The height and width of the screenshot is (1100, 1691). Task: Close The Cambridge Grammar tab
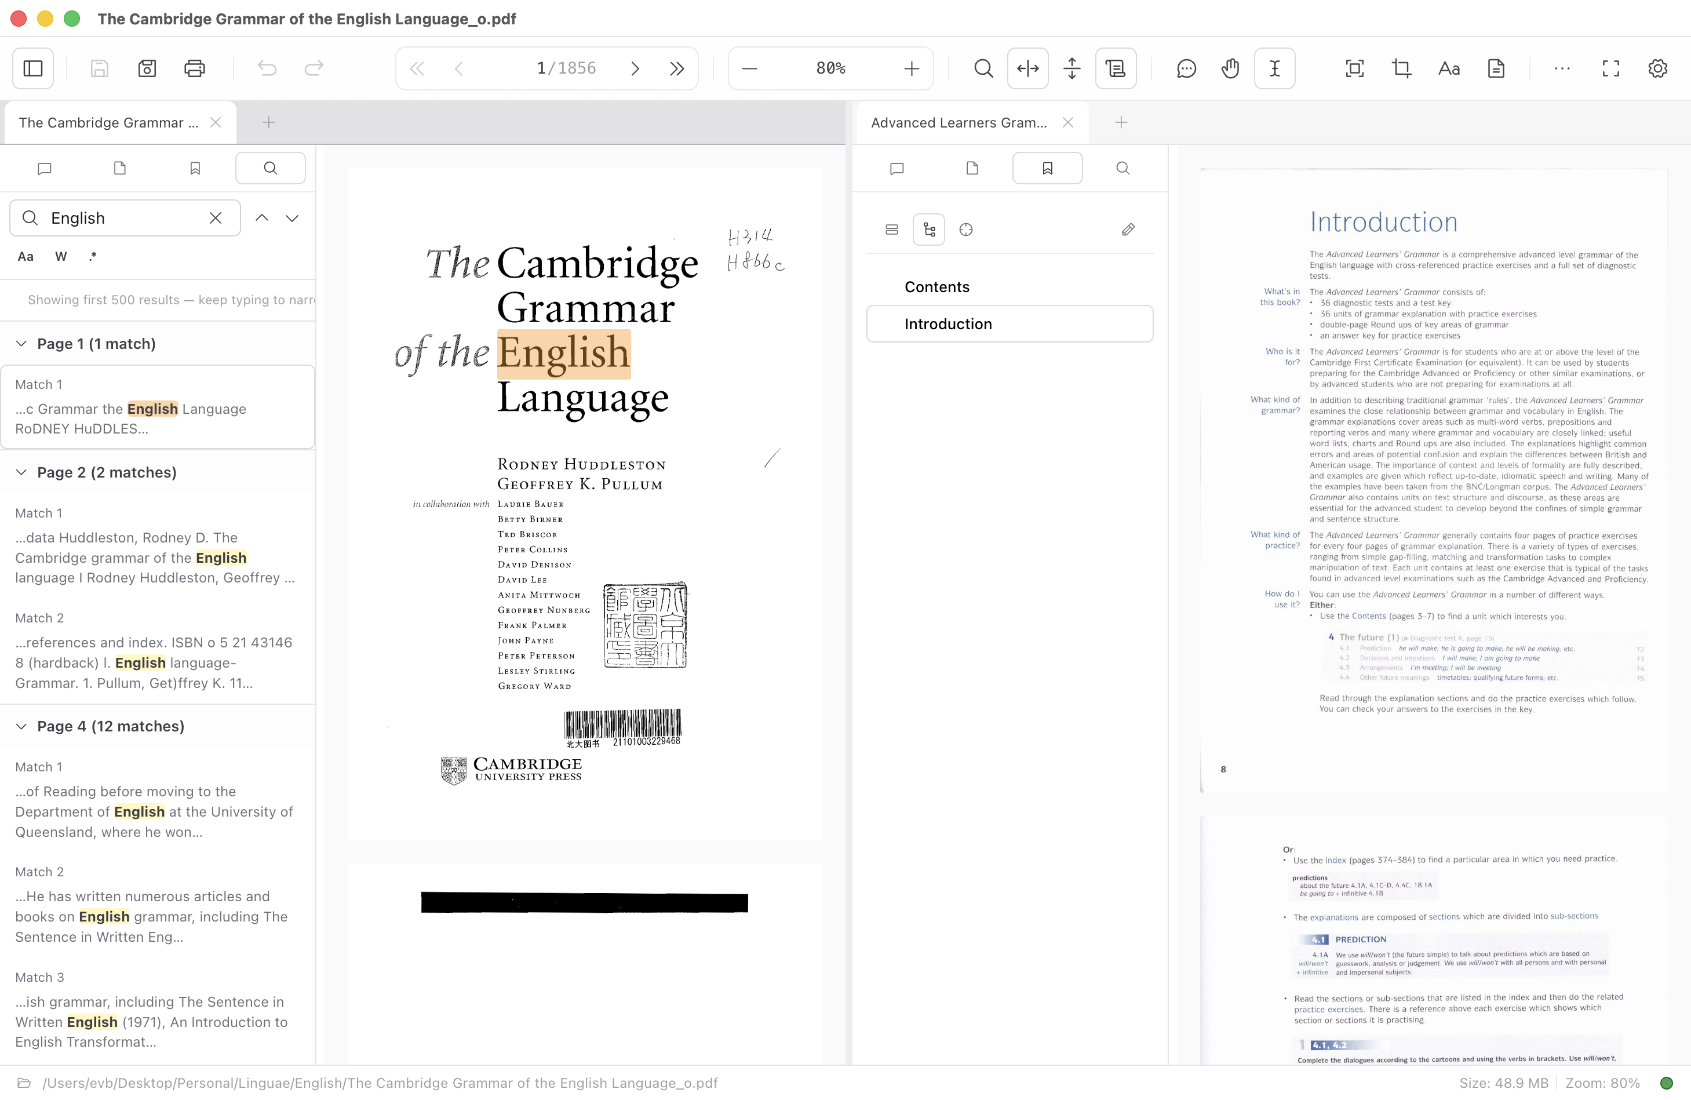[215, 122]
